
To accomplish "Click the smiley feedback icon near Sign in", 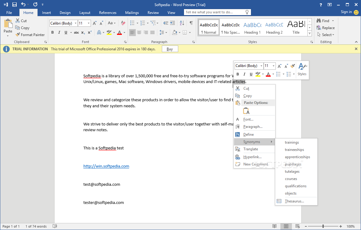I will coord(356,12).
